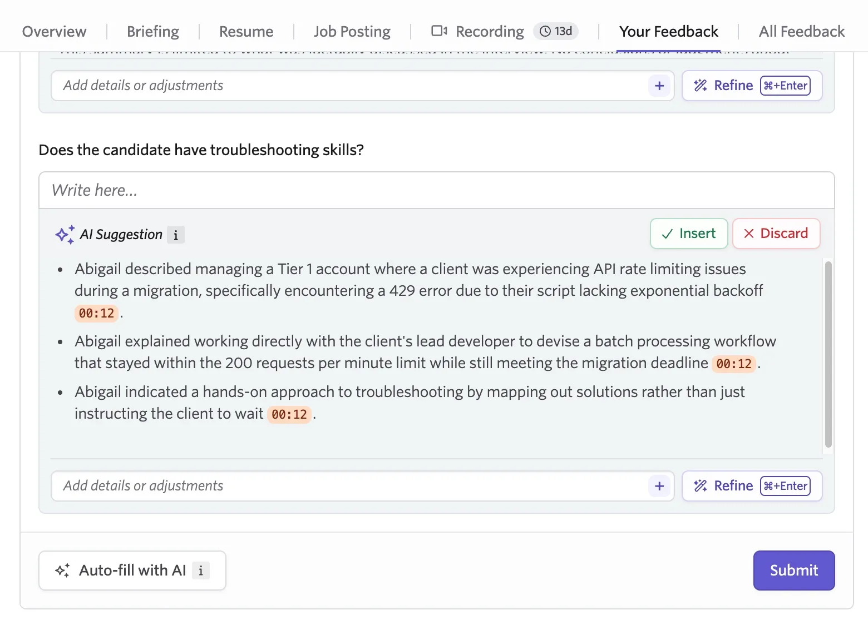Image resolution: width=868 pixels, height=625 pixels.
Task: Click the 'Does the candidate have troubleshooting skills?' question
Action: 201,150
